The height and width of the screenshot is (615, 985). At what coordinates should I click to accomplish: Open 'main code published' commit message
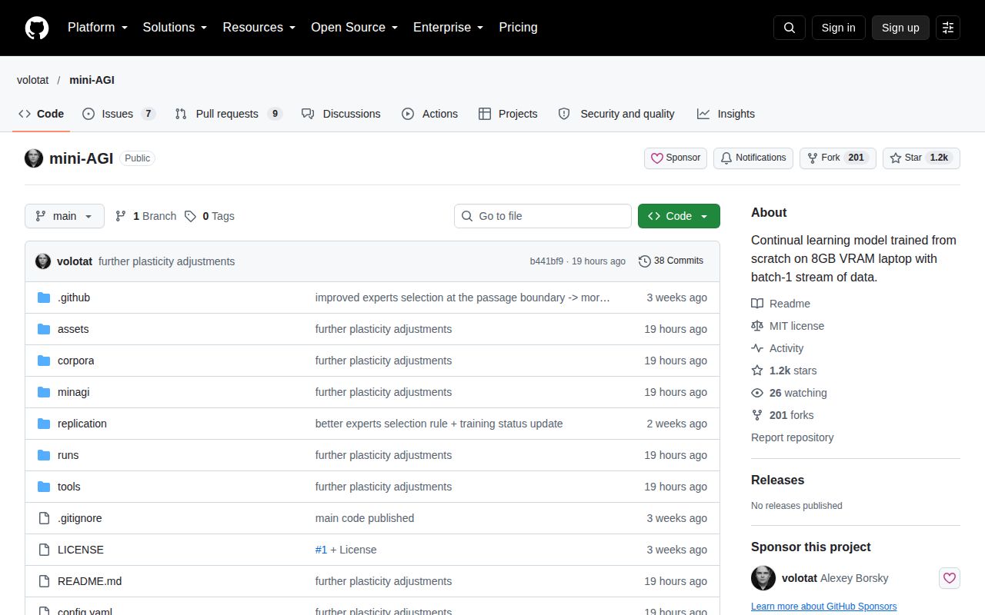pyautogui.click(x=365, y=518)
